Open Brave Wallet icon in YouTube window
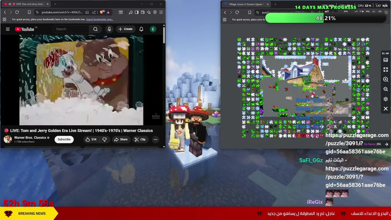The height and width of the screenshot is (220, 391). tap(143, 12)
